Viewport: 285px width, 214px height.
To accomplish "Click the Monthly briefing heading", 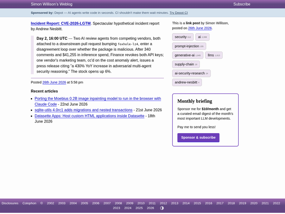I will tap(195, 101).
